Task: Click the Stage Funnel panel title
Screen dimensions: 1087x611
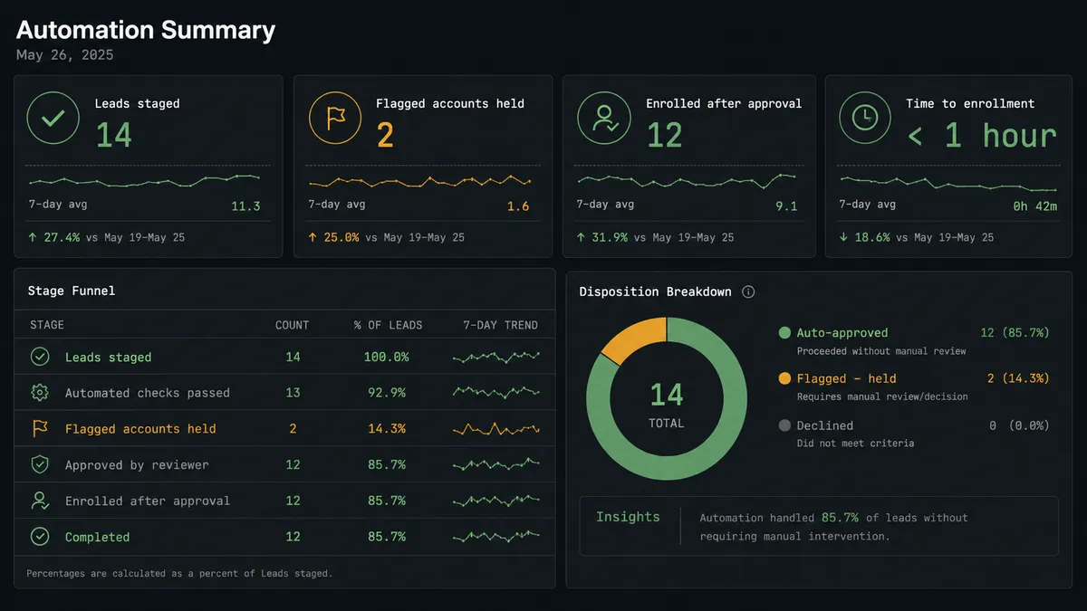Action: point(72,291)
